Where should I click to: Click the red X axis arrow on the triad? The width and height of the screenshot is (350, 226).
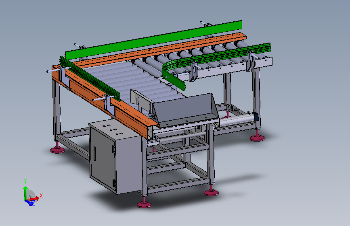(x=35, y=198)
